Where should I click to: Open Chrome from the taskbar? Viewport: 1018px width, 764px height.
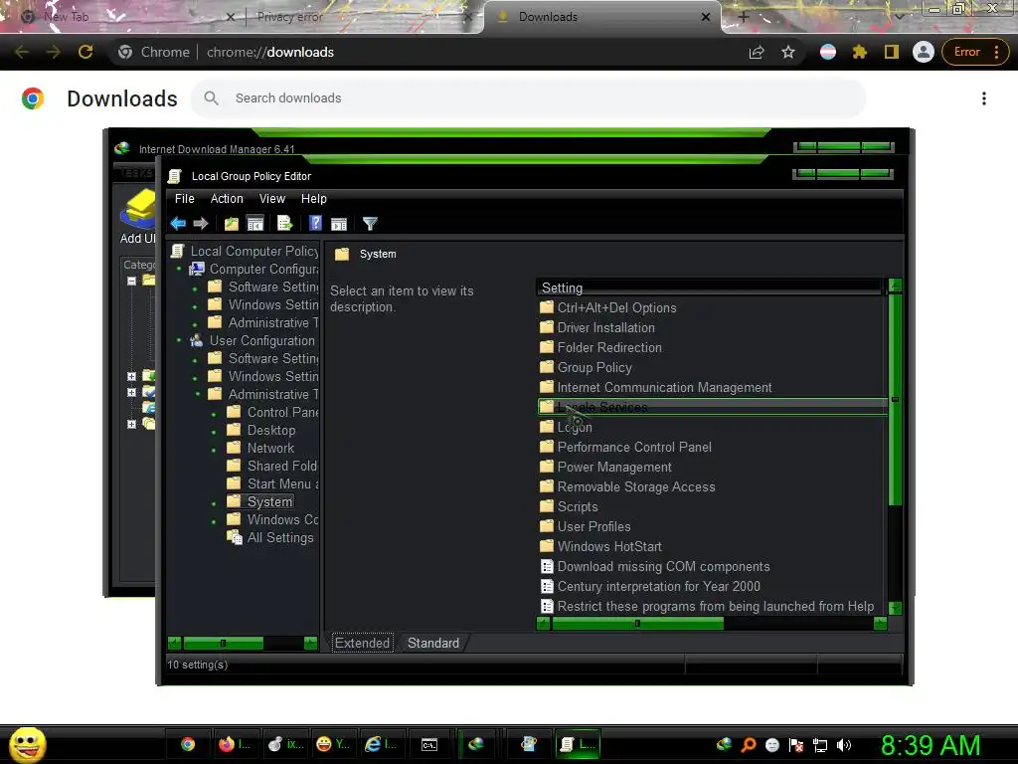pos(188,744)
